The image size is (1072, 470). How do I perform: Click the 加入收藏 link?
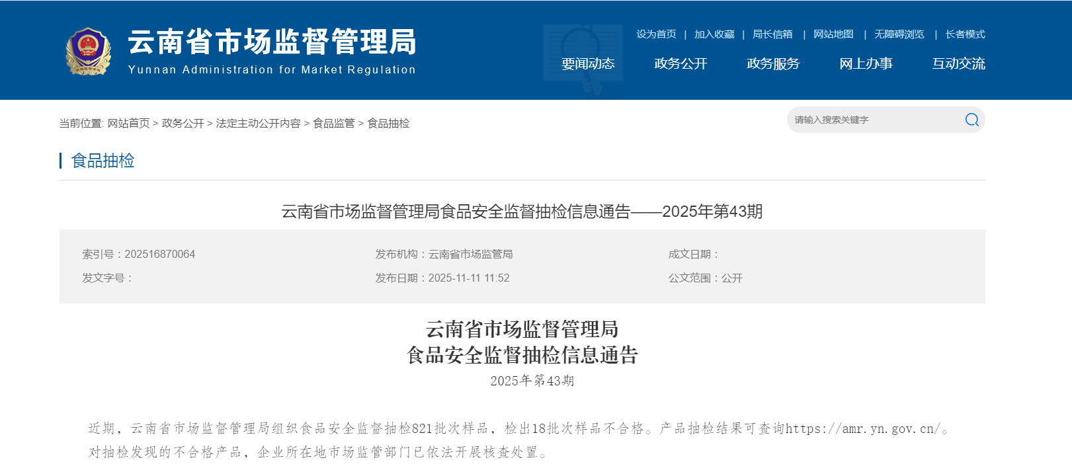(x=714, y=34)
